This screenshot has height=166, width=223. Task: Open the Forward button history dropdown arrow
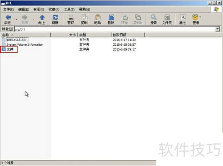pyautogui.click(x=33, y=19)
